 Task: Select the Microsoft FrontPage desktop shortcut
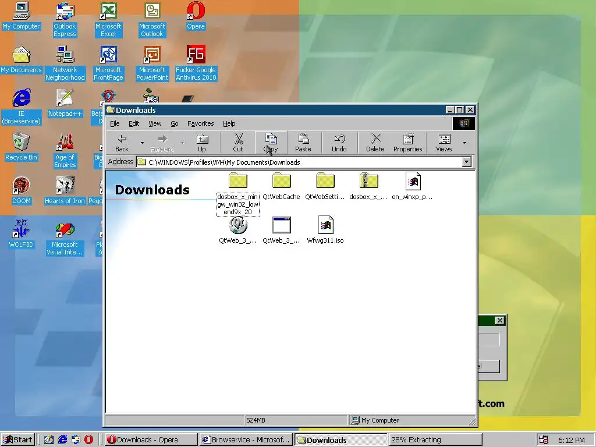tap(108, 63)
